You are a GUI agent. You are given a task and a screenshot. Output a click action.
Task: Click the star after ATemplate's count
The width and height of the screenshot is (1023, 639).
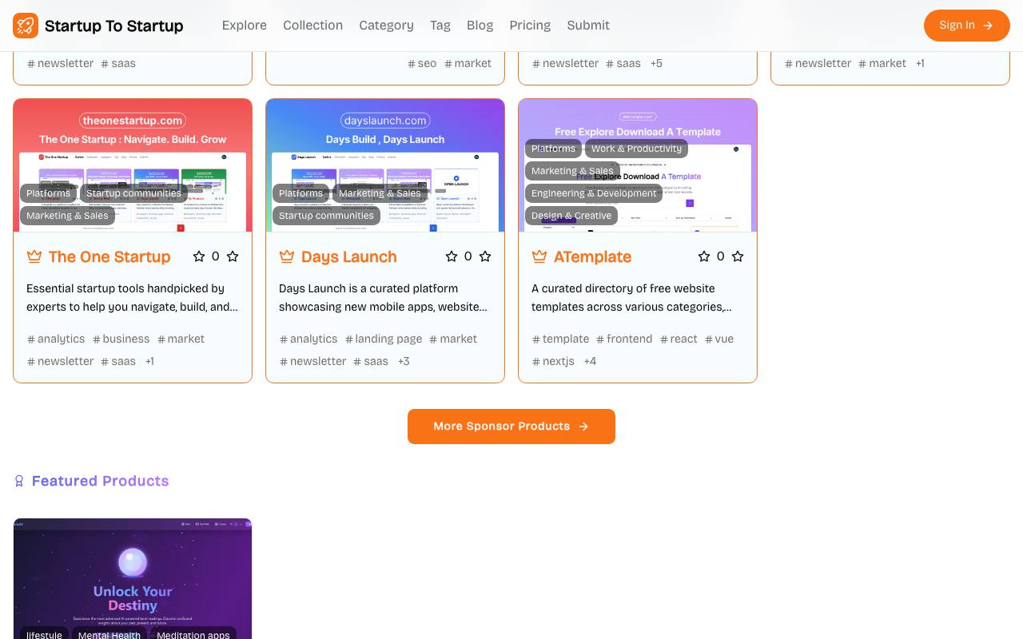[x=738, y=256]
